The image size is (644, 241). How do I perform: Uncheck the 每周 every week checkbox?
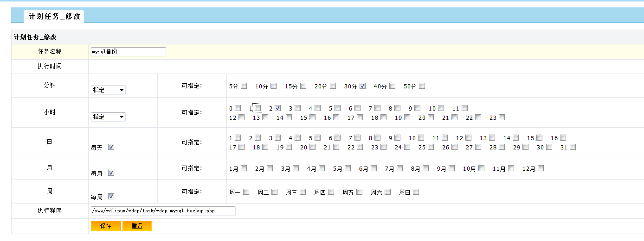click(x=111, y=196)
